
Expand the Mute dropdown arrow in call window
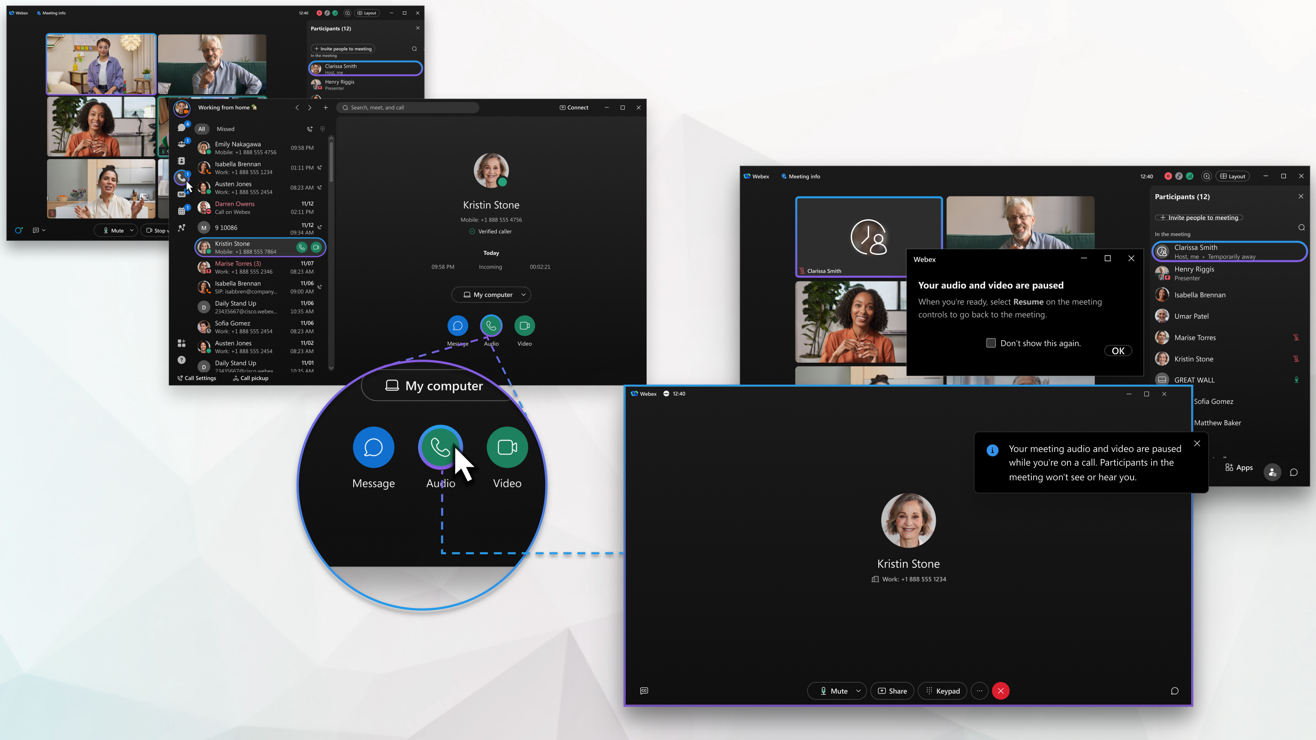coord(858,690)
